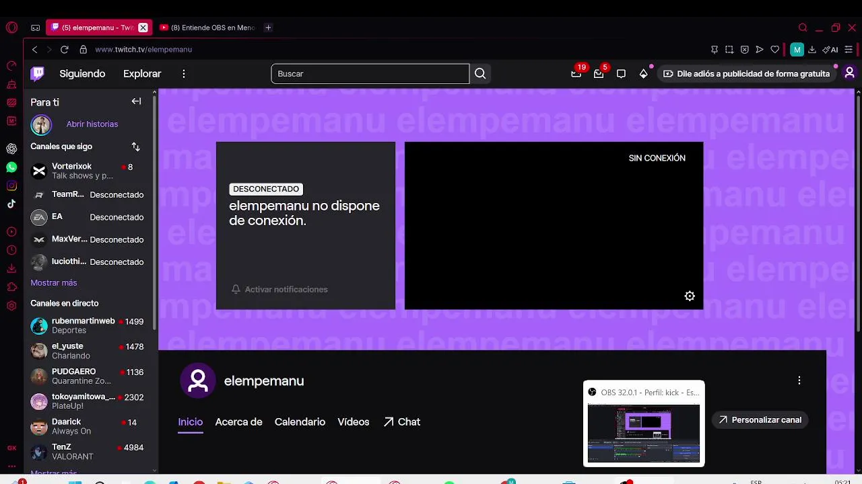Image resolution: width=862 pixels, height=484 pixels.
Task: Sort followed channels with arrows icon
Action: (x=135, y=147)
